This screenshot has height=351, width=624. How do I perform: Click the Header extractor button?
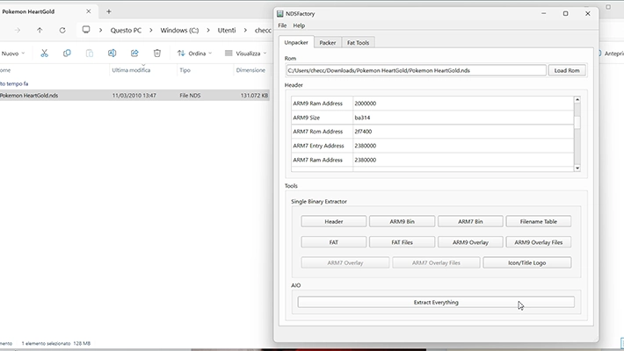coord(333,221)
